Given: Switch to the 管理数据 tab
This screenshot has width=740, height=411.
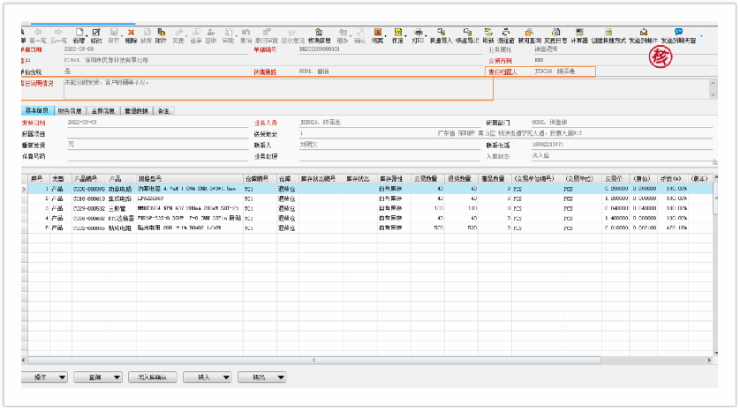Looking at the screenshot, I should tap(136, 111).
